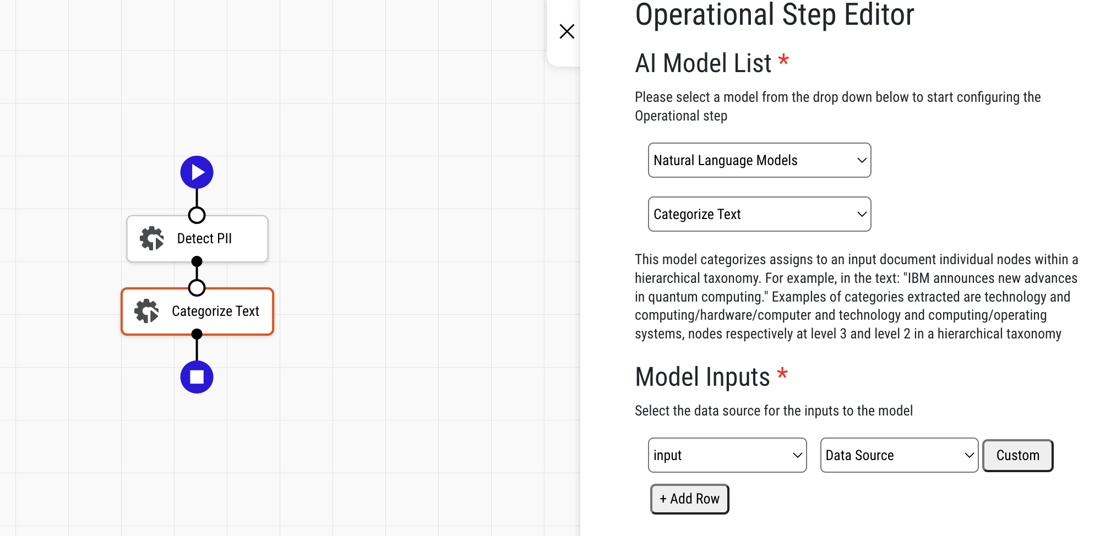Open the input dropdown under Model Inputs
The height and width of the screenshot is (536, 1111).
pyautogui.click(x=727, y=455)
